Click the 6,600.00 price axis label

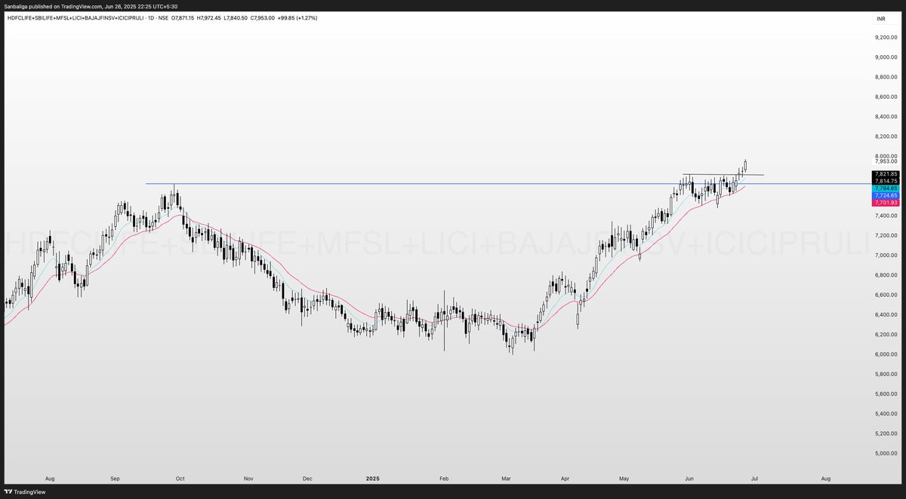(886, 295)
